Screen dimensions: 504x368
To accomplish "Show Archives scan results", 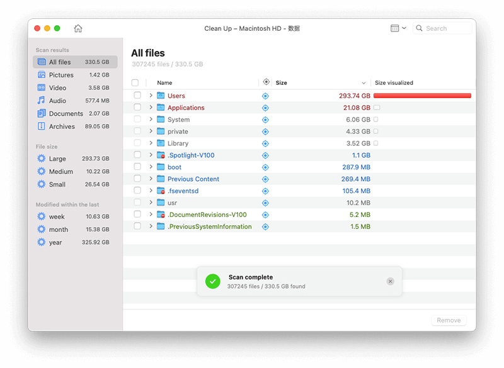I will point(75,126).
